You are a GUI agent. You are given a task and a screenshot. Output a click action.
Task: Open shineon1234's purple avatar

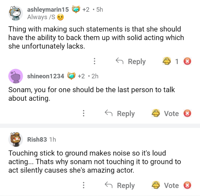(x=15, y=76)
